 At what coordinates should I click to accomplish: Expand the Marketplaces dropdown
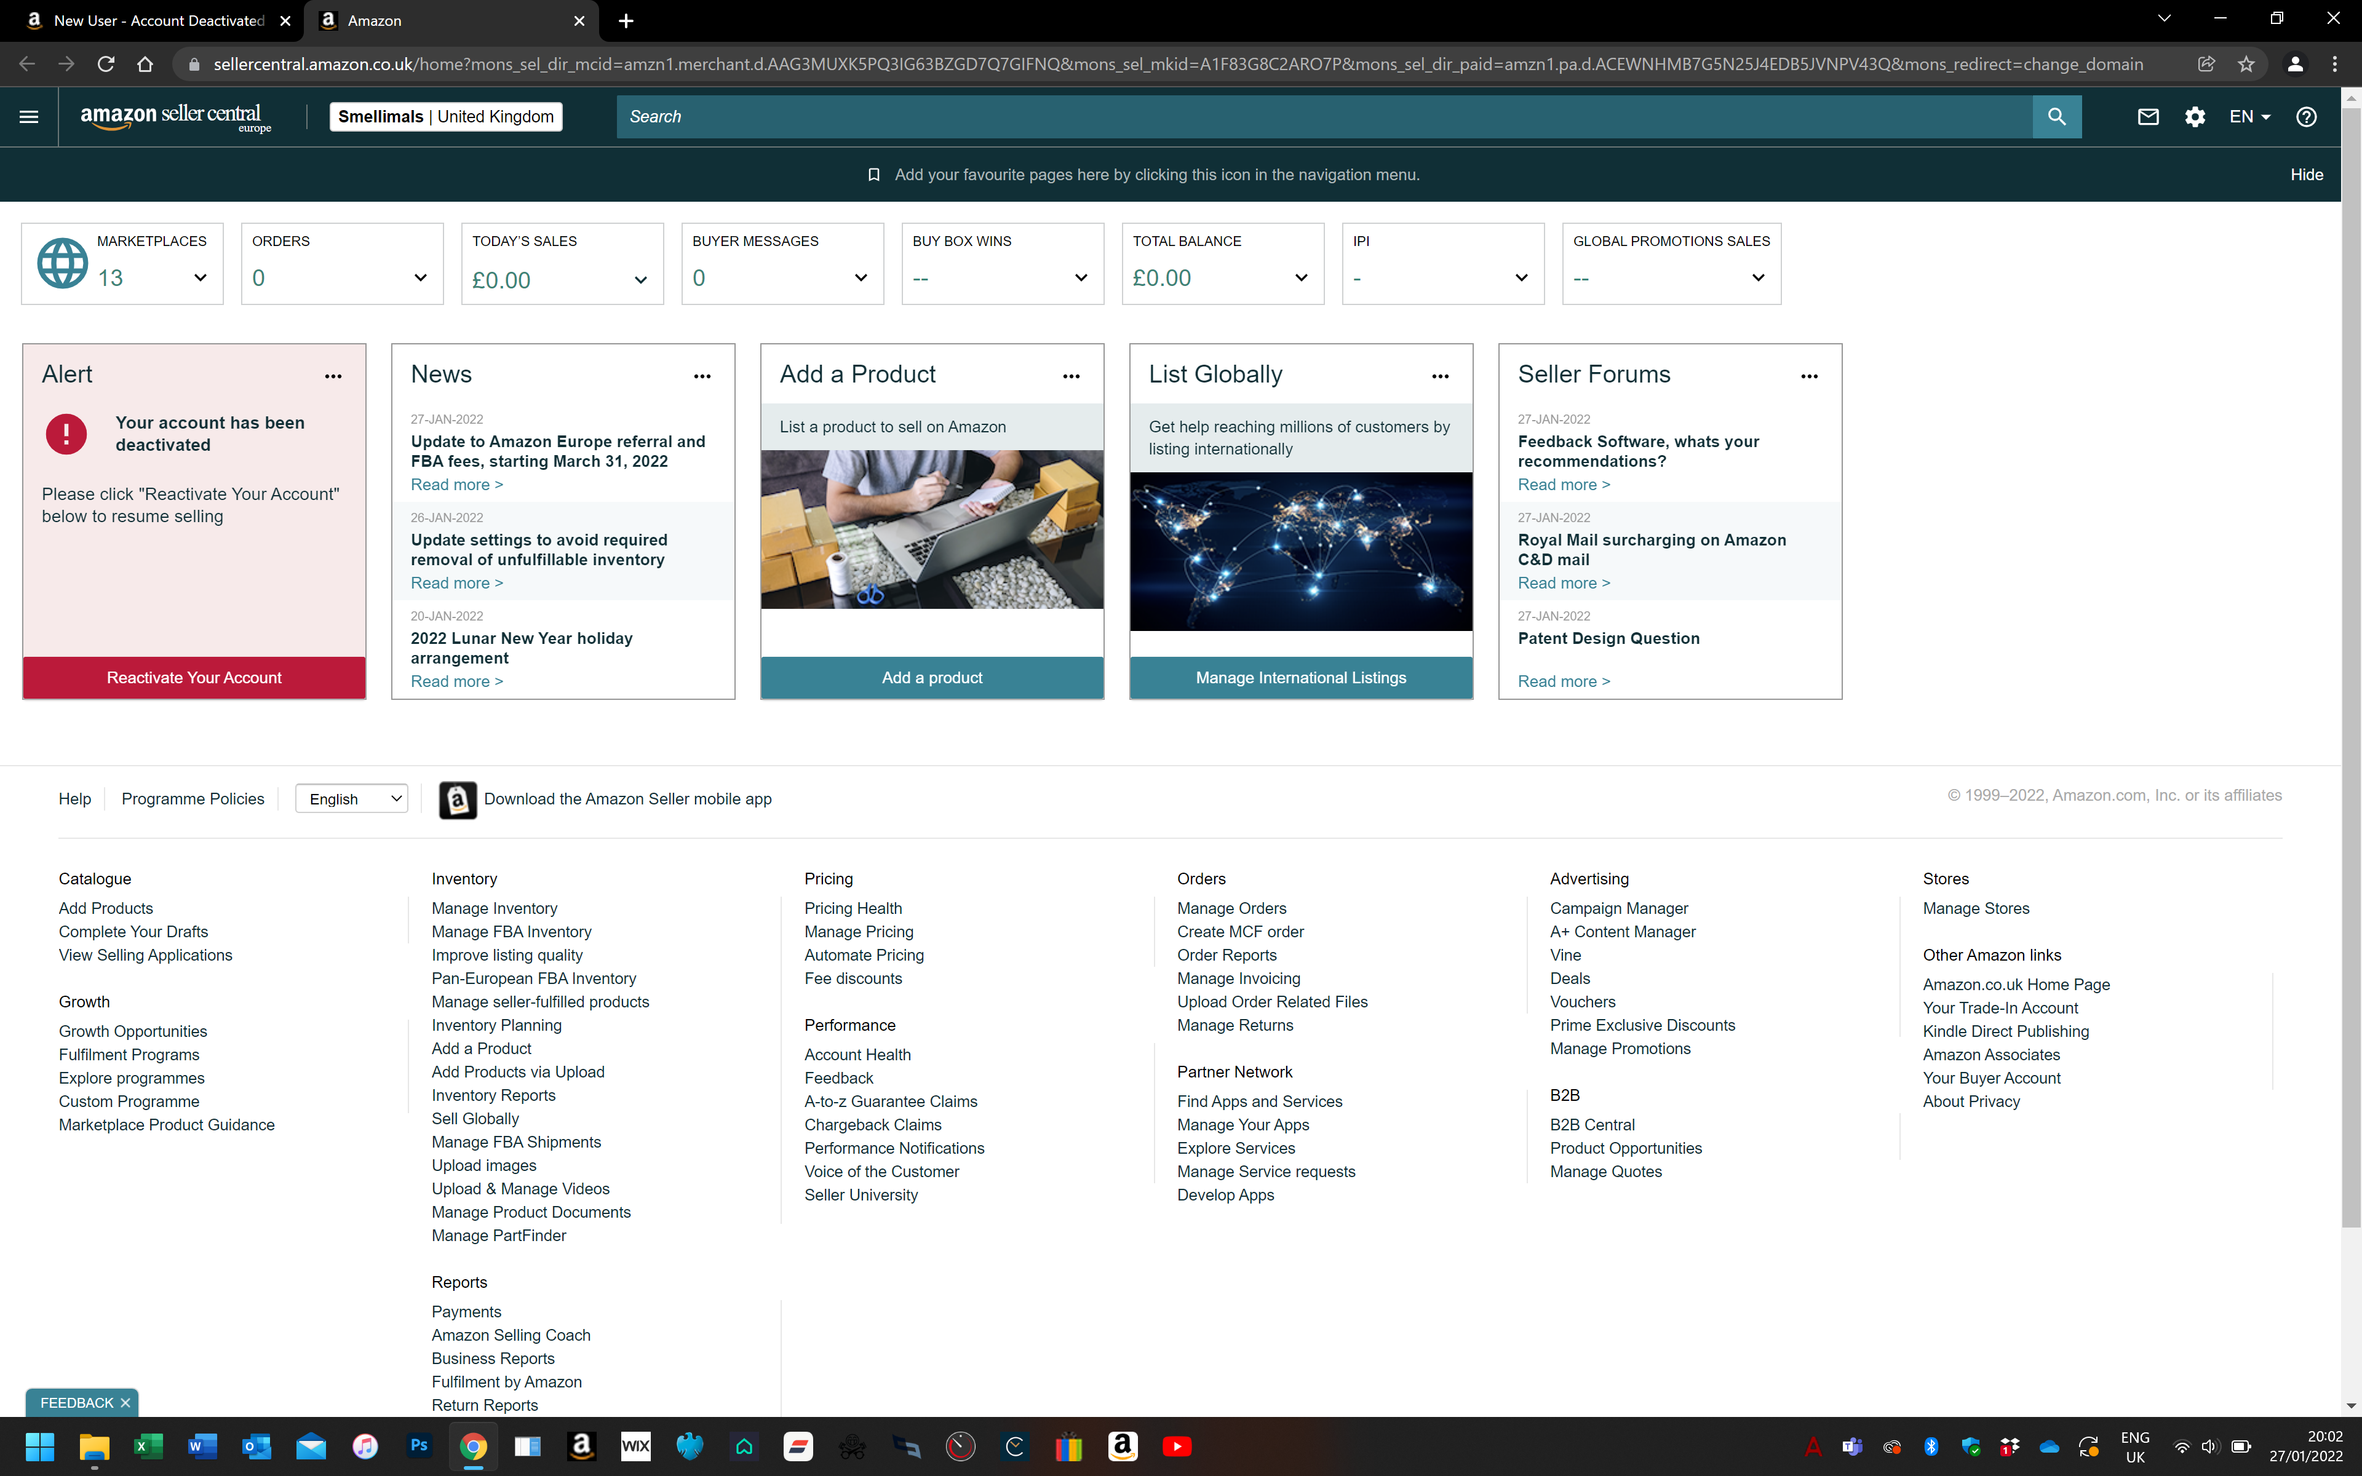(x=200, y=278)
